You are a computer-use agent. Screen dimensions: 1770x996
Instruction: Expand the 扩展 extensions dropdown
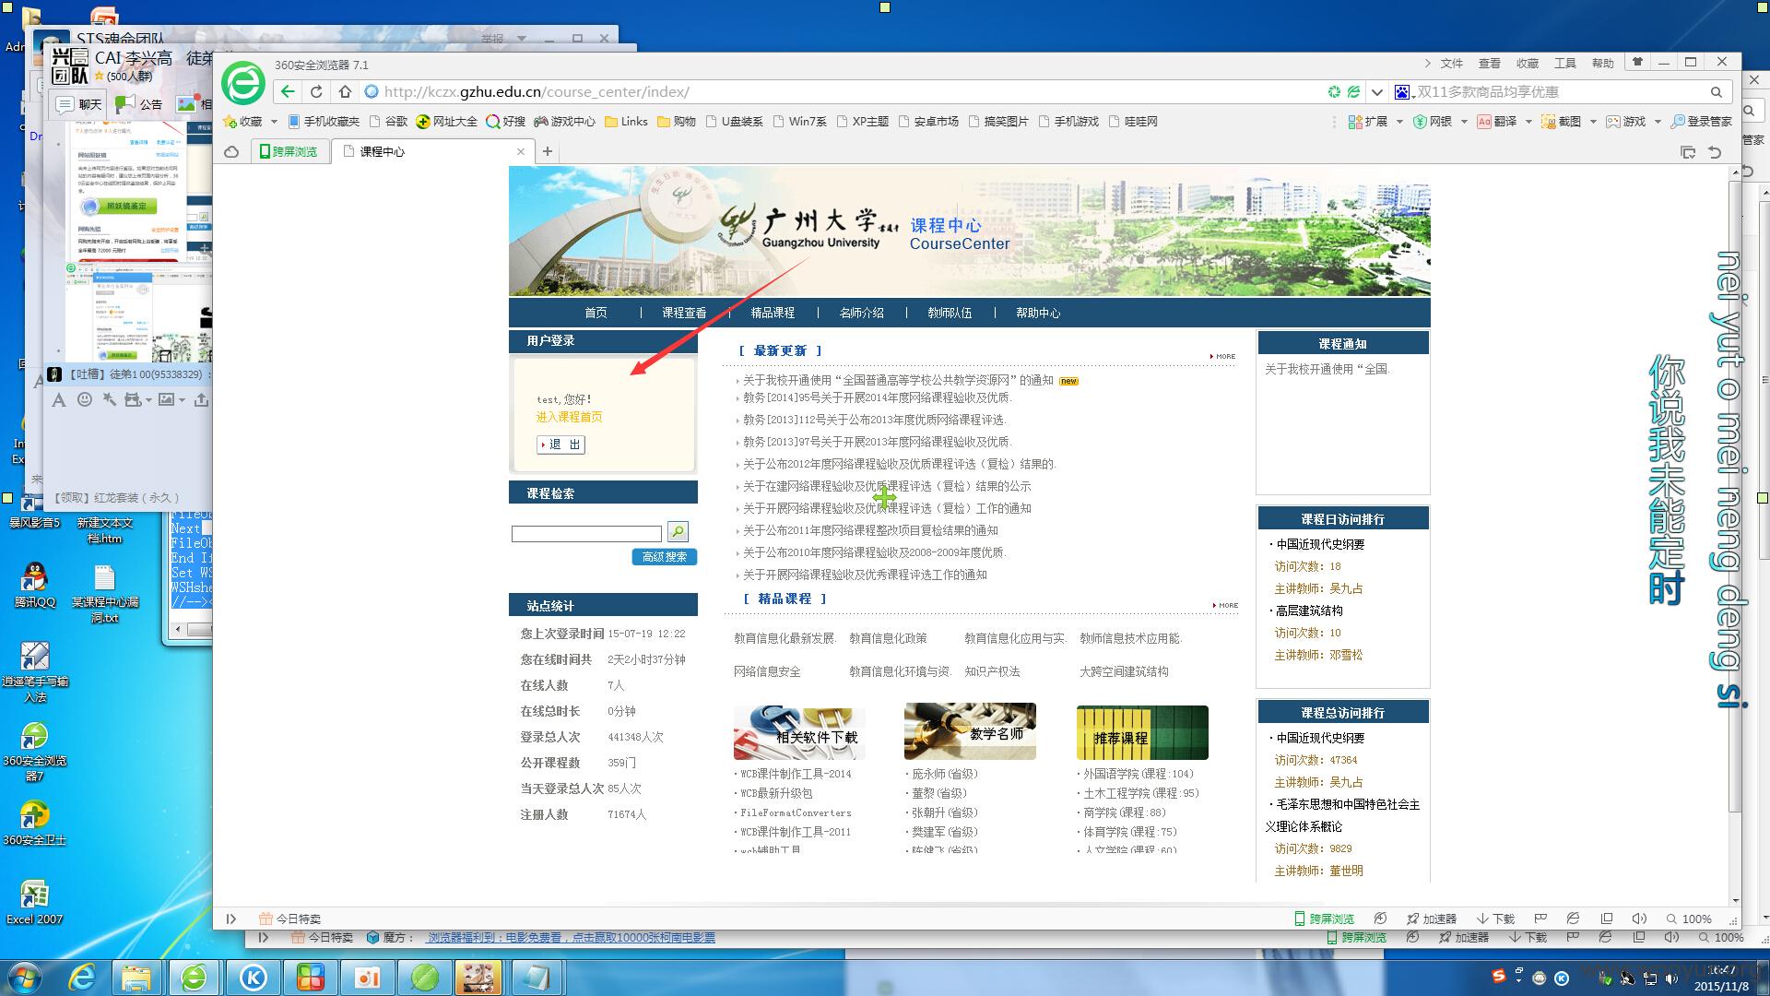[1399, 122]
